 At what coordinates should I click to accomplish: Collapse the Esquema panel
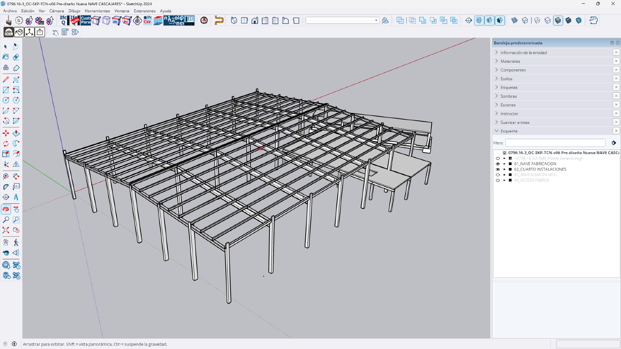[509, 131]
